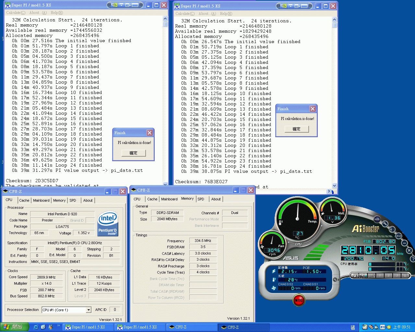Launch Internet Explorer from quick launch
Viewport: 415px width, 332px height.
pyautogui.click(x=36, y=327)
